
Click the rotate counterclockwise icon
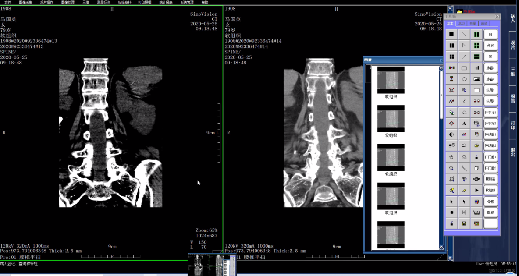click(464, 145)
